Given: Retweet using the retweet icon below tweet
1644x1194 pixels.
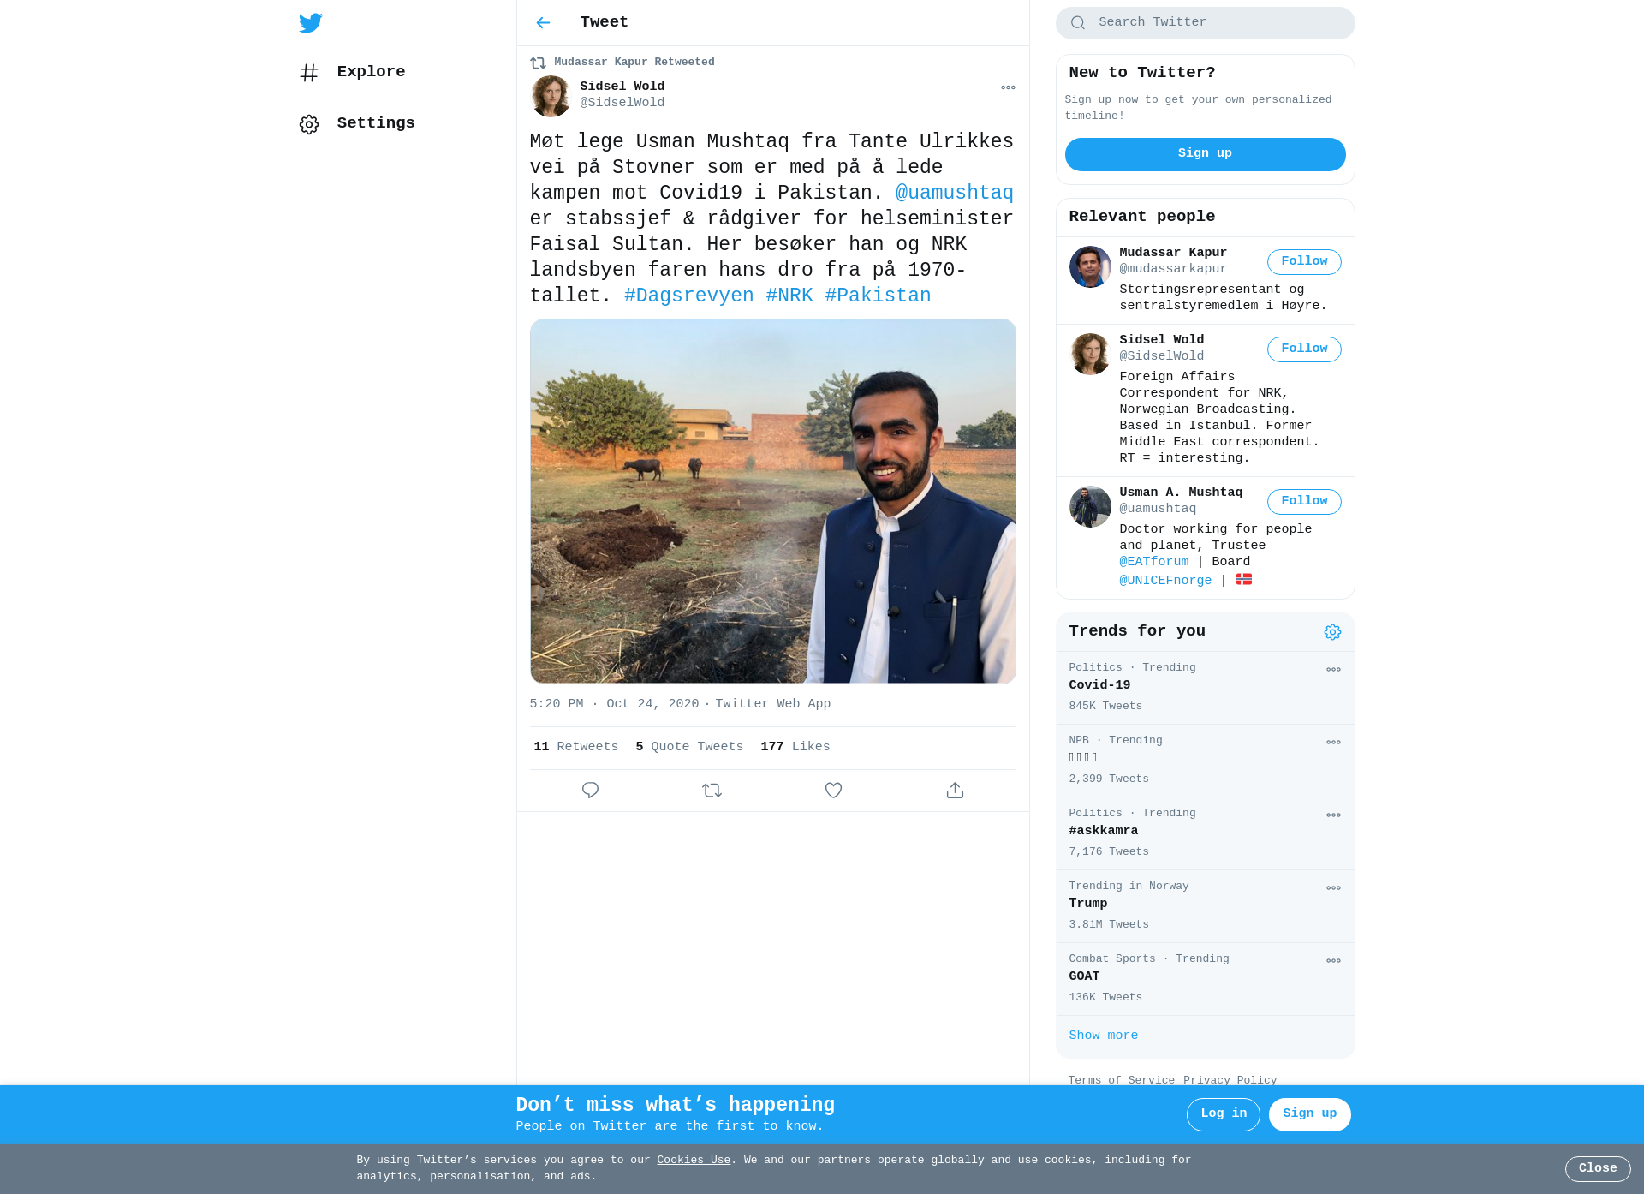Looking at the screenshot, I should [712, 791].
